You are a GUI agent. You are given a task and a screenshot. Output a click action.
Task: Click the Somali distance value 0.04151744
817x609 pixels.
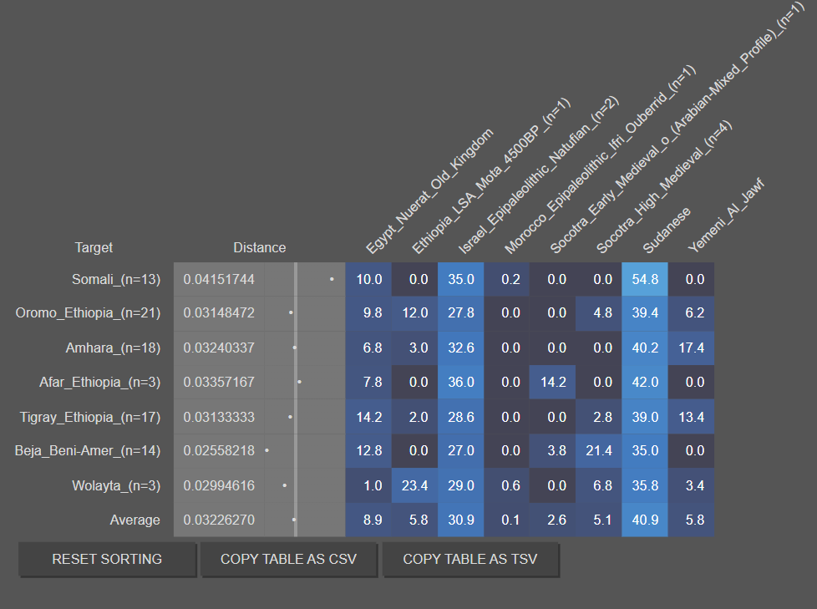click(219, 279)
